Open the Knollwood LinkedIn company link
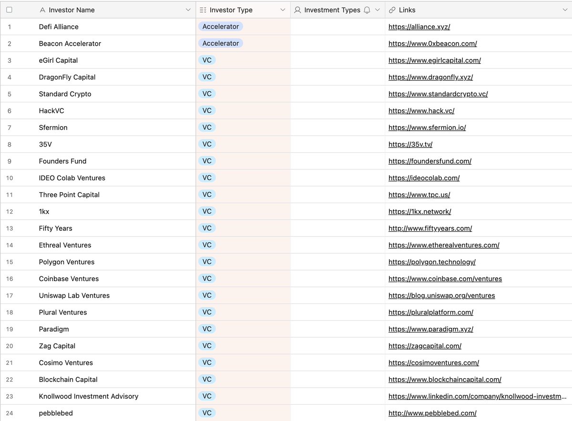The image size is (572, 421). click(x=478, y=396)
